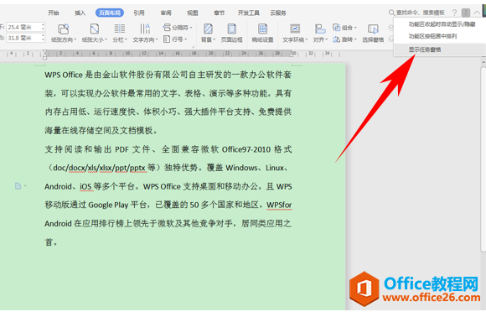Open the 引用 tab

(139, 13)
